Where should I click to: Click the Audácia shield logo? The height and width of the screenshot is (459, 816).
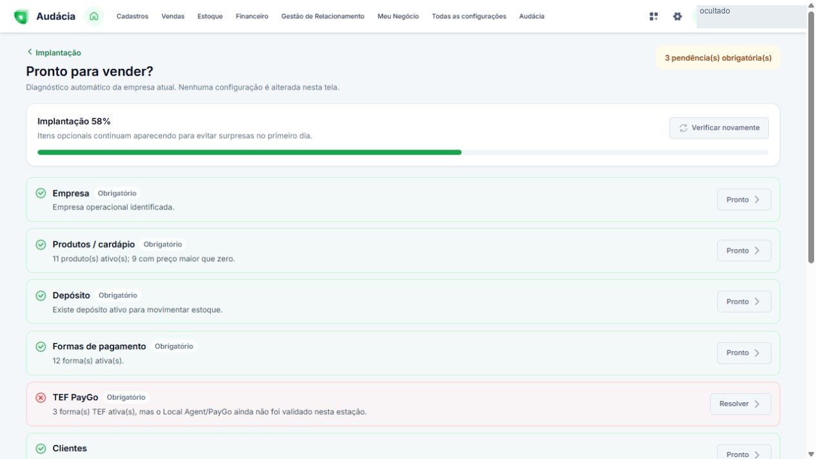tap(21, 17)
